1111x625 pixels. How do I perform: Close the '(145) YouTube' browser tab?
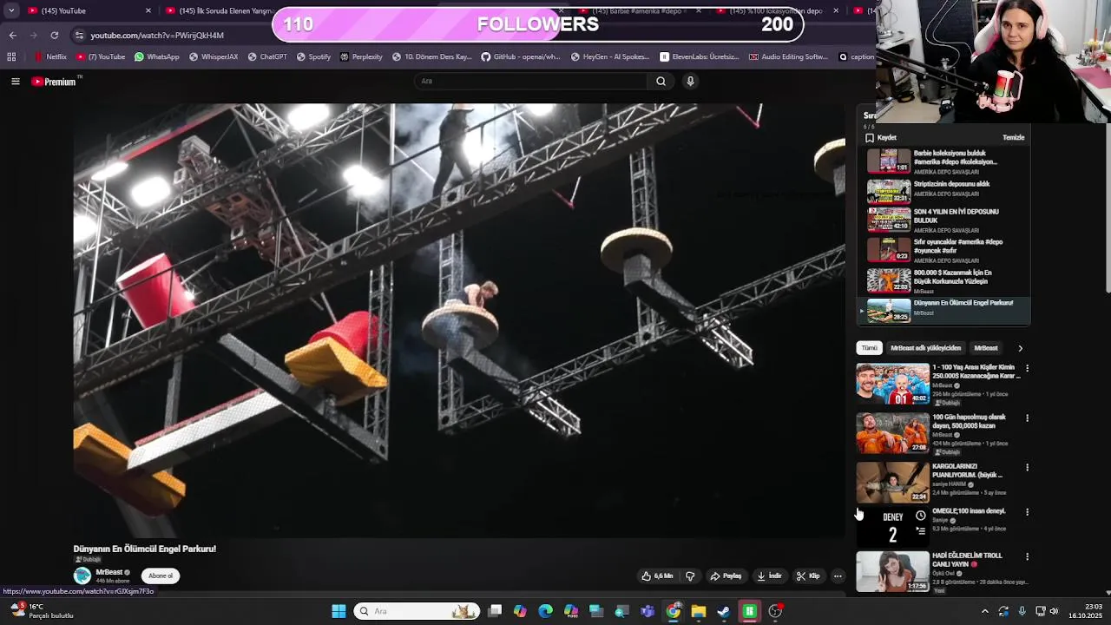148,11
